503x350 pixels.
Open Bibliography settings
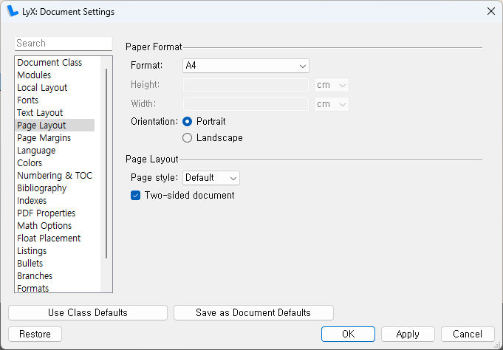(x=41, y=188)
